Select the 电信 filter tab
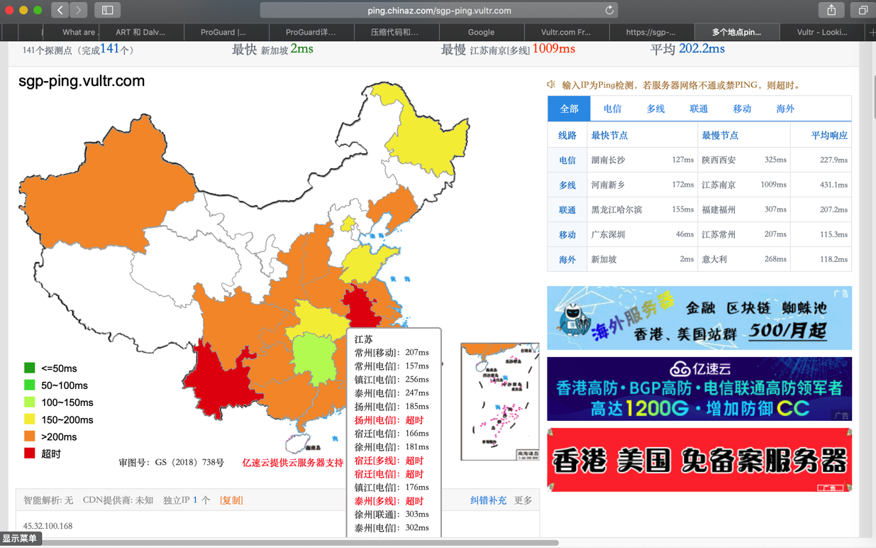This screenshot has width=876, height=548. 612,109
